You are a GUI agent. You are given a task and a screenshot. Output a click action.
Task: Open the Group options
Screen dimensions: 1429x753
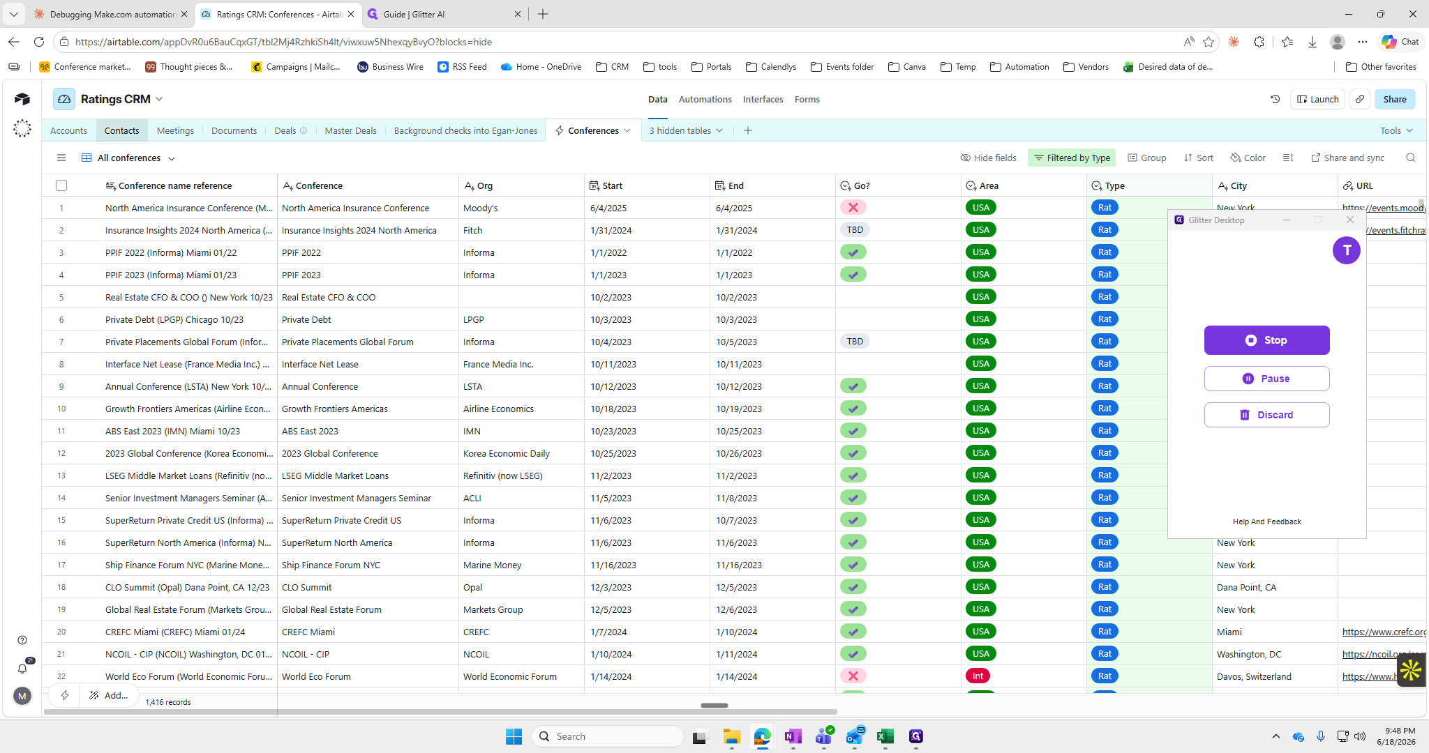pos(1146,158)
